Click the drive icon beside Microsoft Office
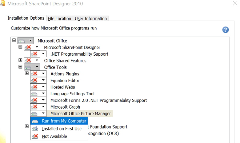This screenshot has height=143, width=240. [22, 41]
